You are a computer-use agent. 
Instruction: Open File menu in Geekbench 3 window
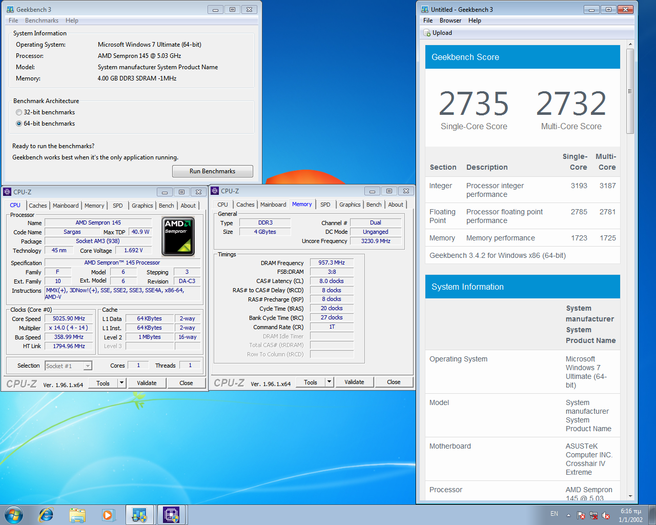point(13,21)
